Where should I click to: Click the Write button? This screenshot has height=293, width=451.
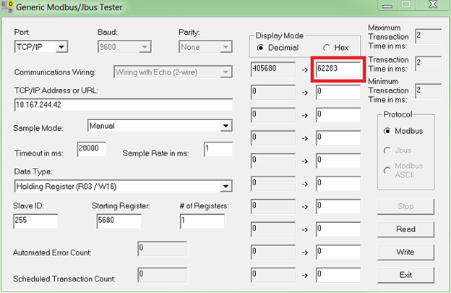tap(405, 252)
